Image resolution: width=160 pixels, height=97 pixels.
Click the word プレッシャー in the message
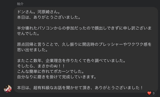point(111,44)
